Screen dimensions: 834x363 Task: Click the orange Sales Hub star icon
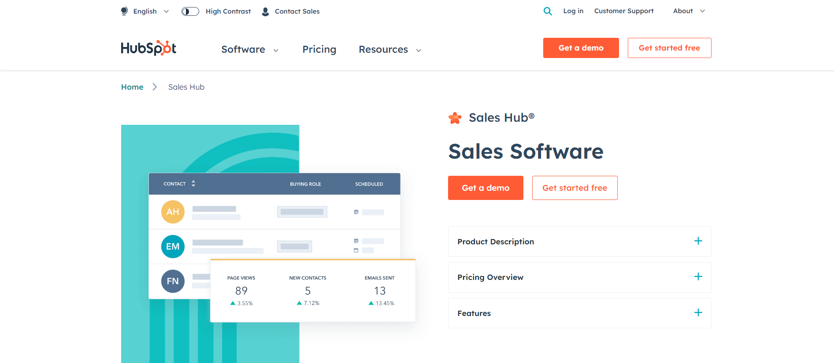tap(455, 118)
